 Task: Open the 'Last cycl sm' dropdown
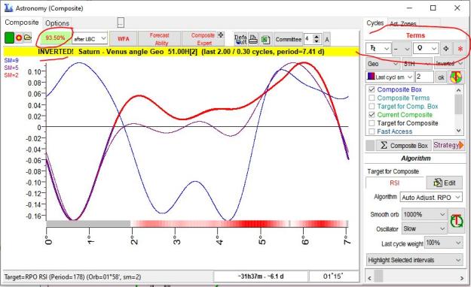coord(390,77)
